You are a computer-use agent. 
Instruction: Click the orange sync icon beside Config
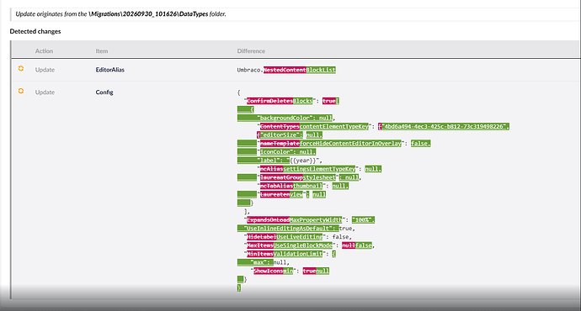[x=21, y=91]
